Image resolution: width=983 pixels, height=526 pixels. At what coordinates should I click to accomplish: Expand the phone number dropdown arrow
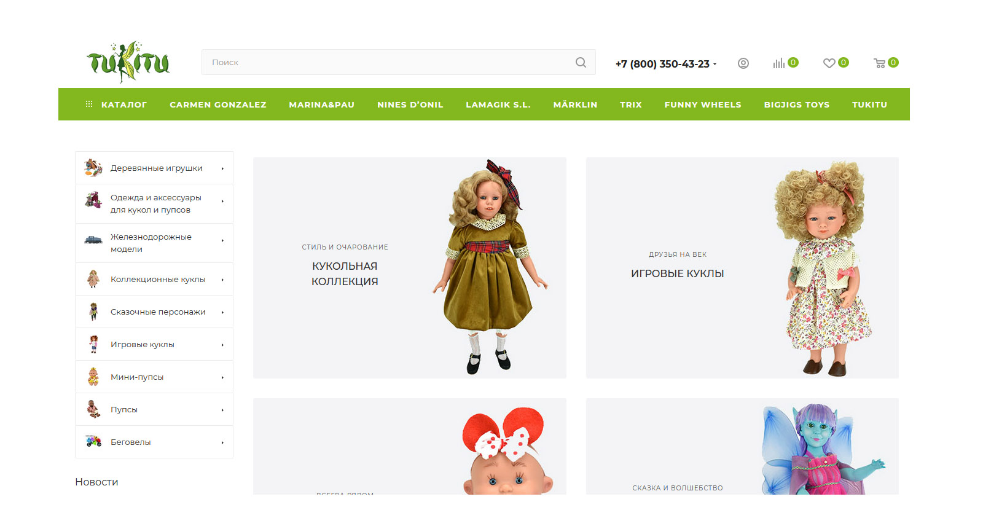[715, 64]
